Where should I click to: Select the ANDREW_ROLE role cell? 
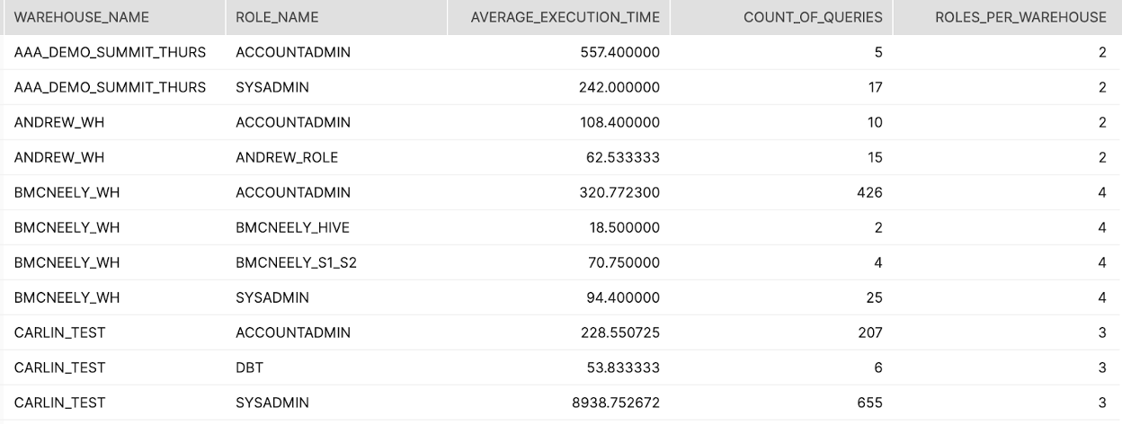(x=287, y=157)
